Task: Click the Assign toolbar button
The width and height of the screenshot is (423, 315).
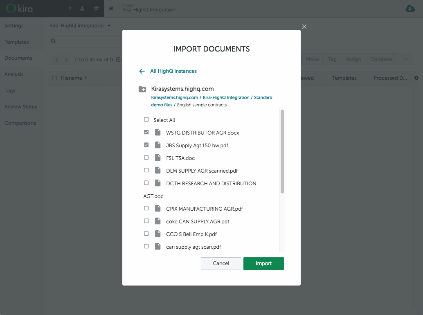Action: (353, 59)
